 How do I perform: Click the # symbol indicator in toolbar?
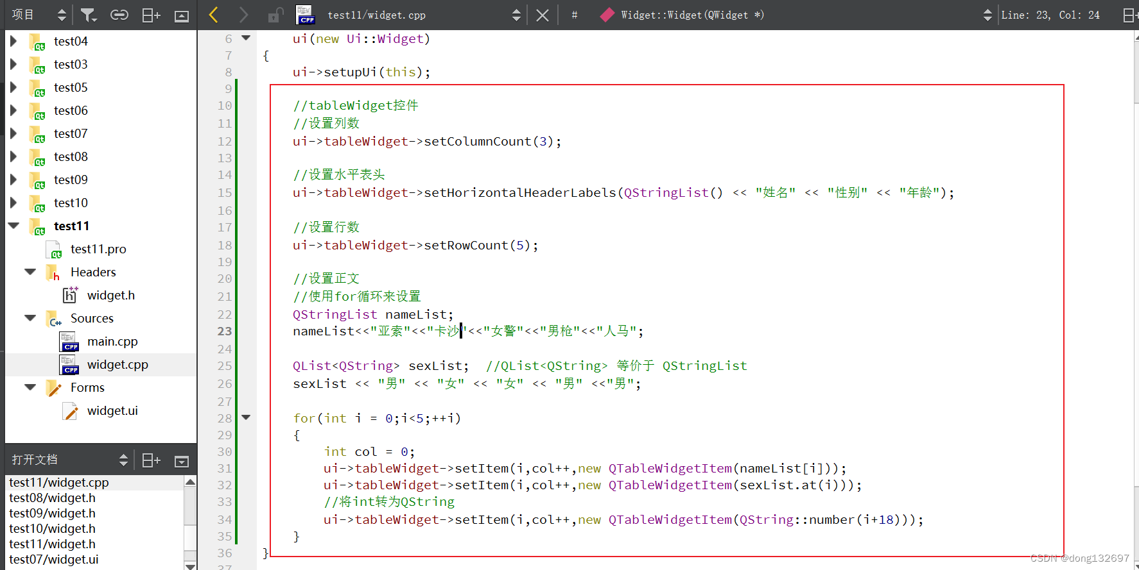tap(575, 15)
